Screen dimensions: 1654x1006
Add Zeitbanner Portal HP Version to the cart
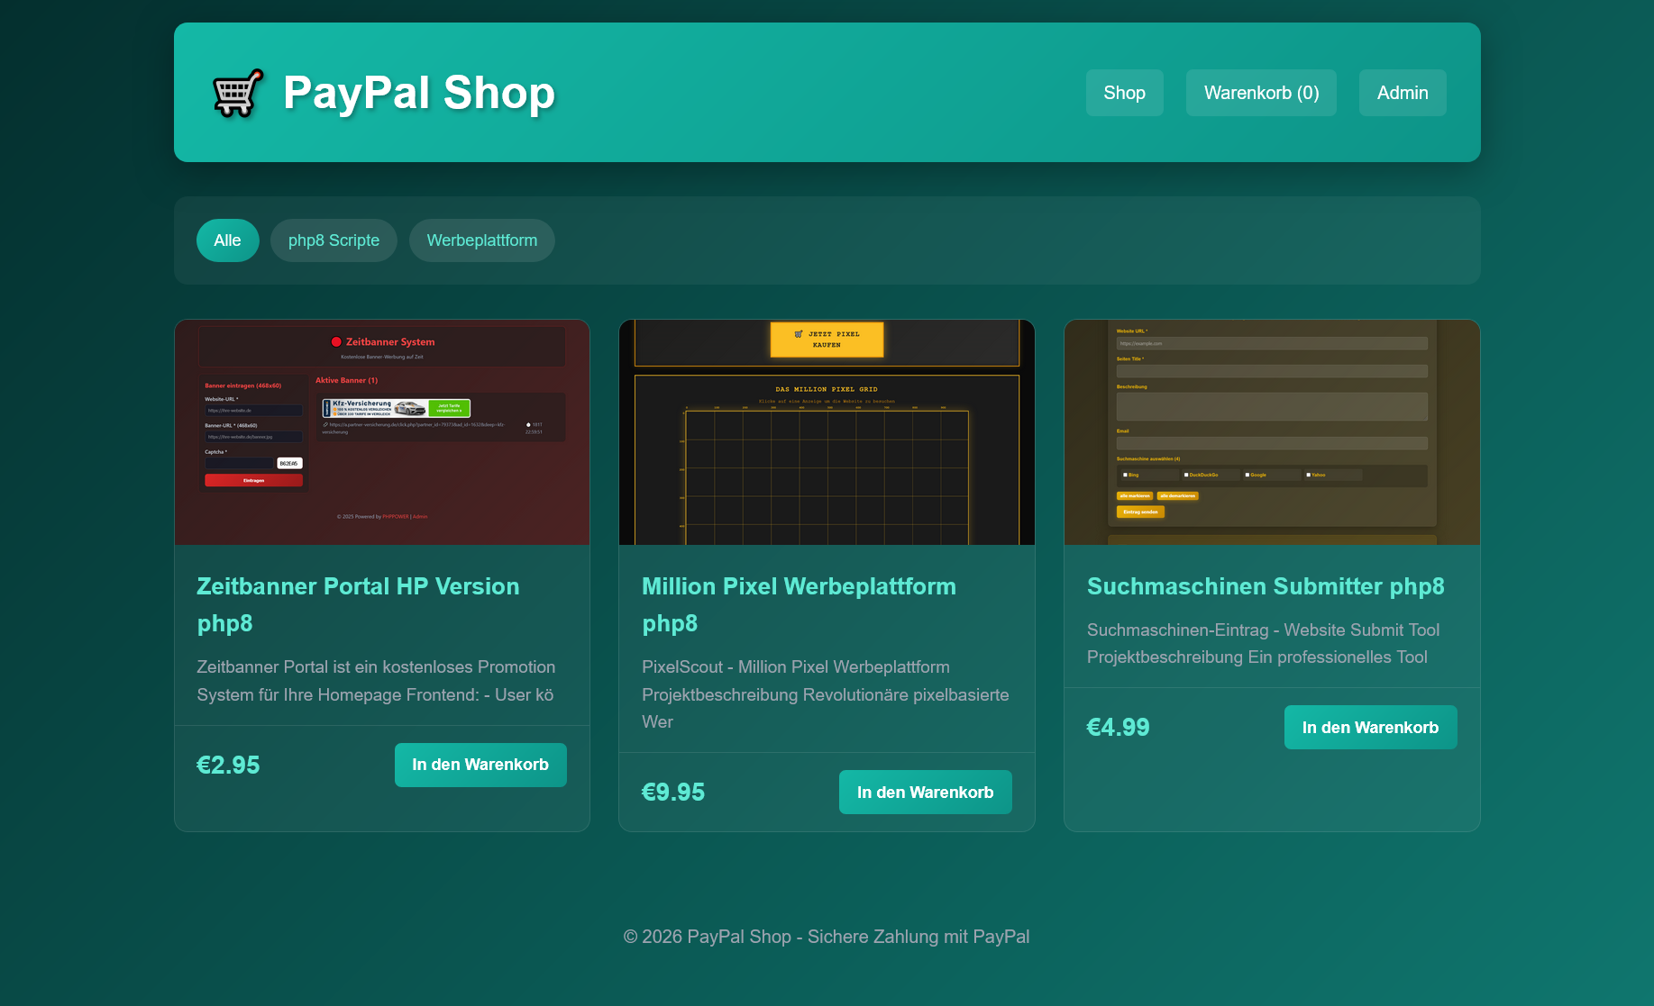(x=480, y=765)
